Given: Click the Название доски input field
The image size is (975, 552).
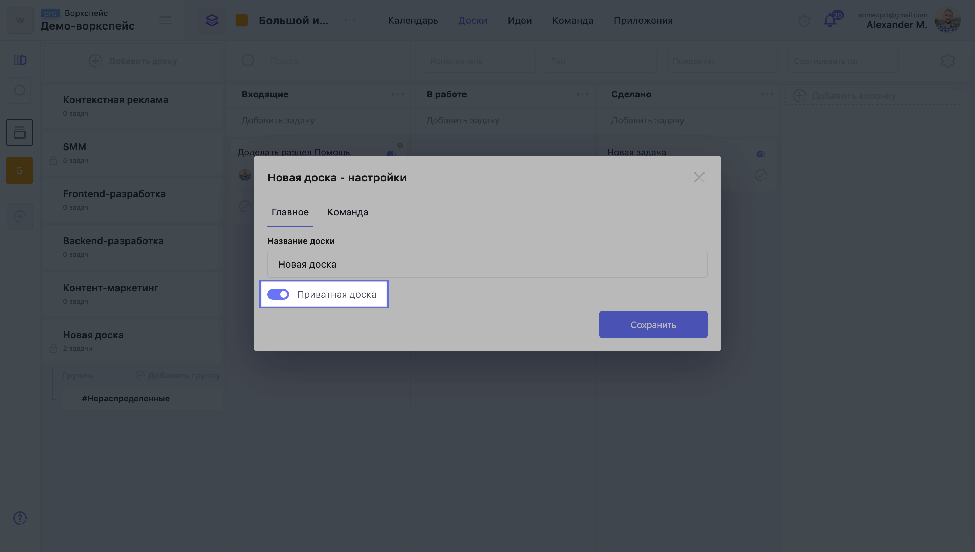Looking at the screenshot, I should (x=487, y=264).
